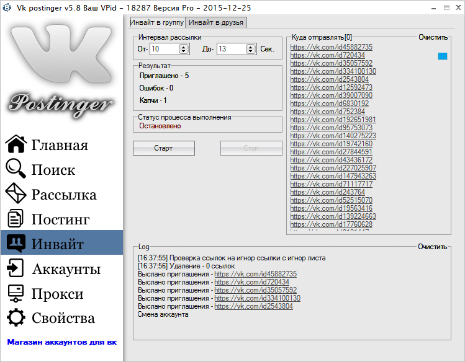Increase the От interval value
This screenshot has height=362, width=465.
pos(184,46)
